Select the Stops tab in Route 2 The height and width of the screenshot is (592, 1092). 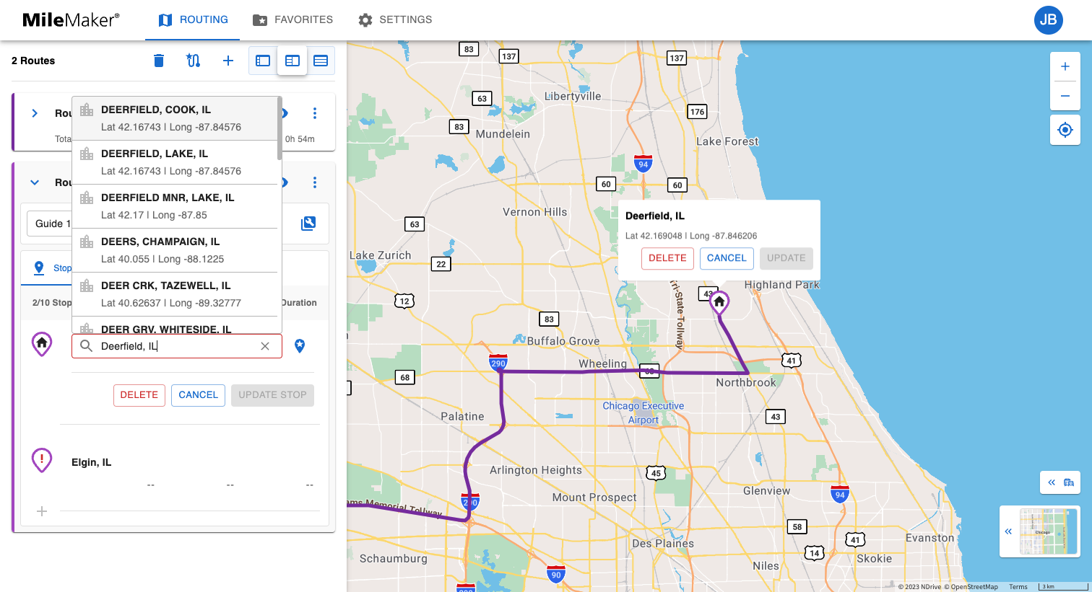53,268
